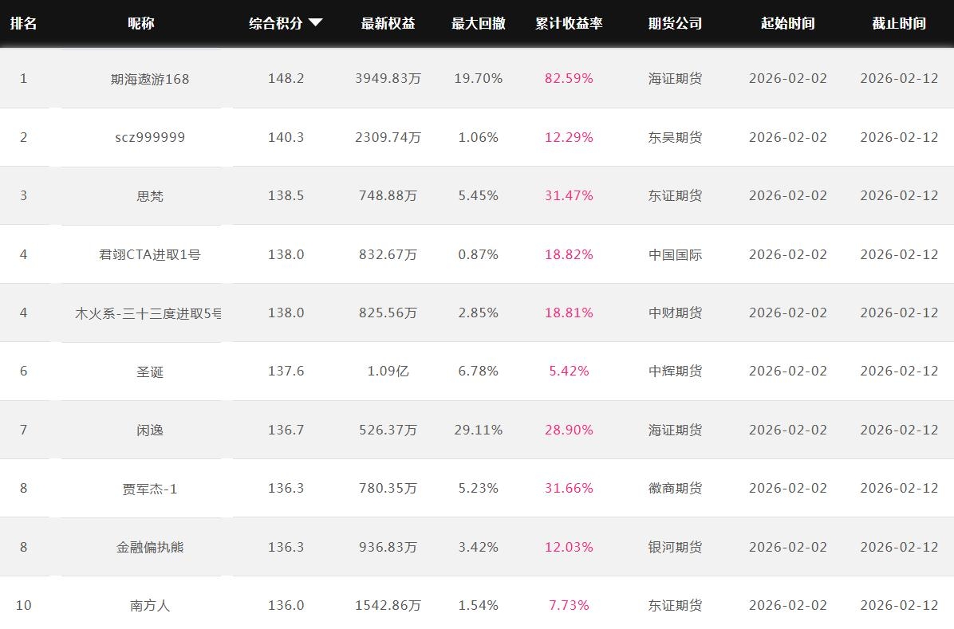The image size is (954, 629).
Task: Select 金融偏执熊 in the list
Action: coord(150,548)
